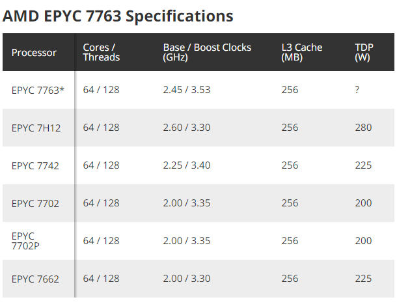Click the question mark TDP value
The image size is (397, 306).
(x=357, y=90)
